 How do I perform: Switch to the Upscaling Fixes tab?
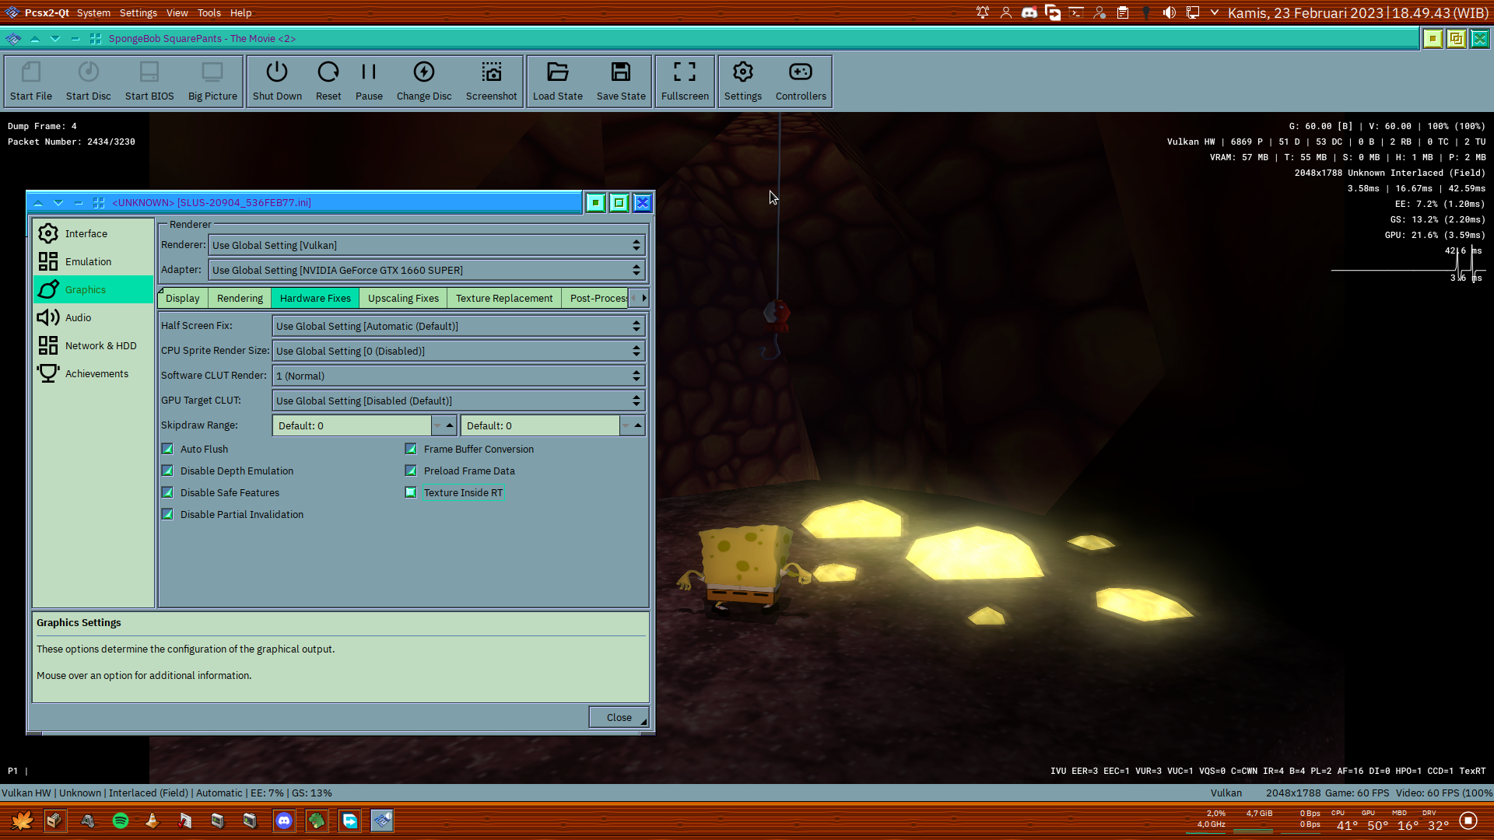point(403,298)
